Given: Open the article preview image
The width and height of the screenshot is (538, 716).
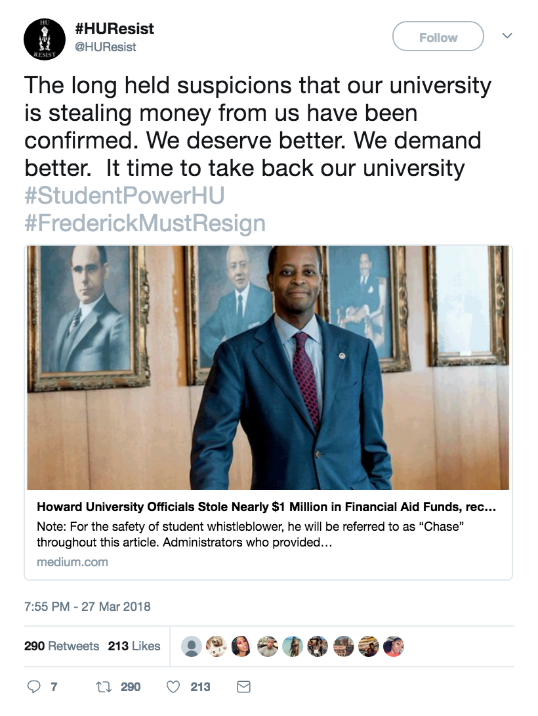Looking at the screenshot, I should click(x=268, y=368).
